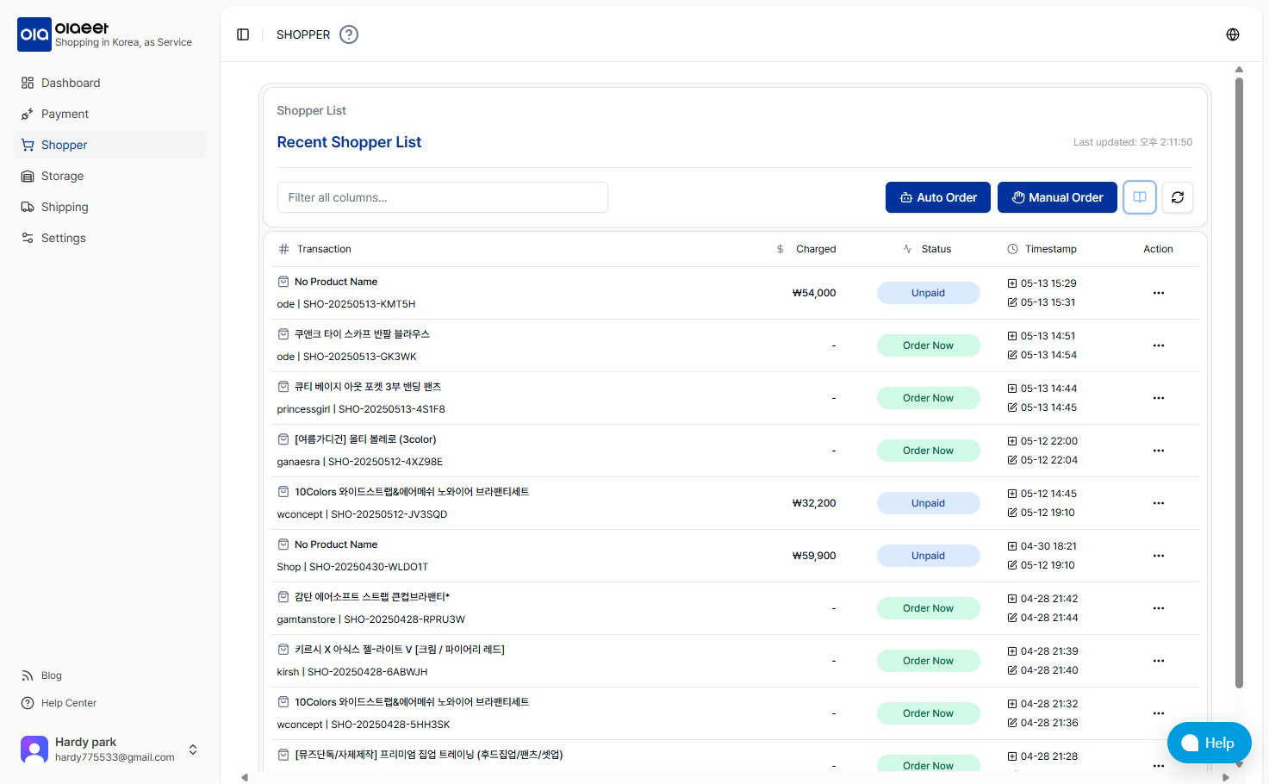Click the Shipping truck icon

(28, 207)
